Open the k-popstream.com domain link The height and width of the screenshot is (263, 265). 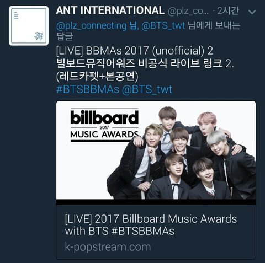(108, 247)
